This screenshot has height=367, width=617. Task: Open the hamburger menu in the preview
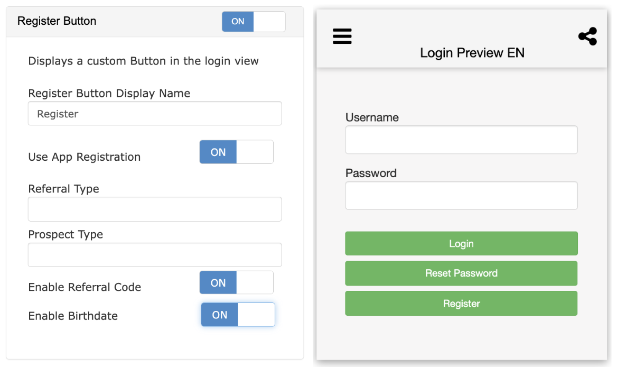click(342, 36)
